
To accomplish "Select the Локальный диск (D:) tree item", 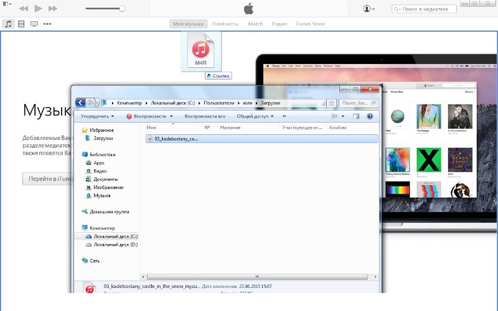I will [115, 244].
